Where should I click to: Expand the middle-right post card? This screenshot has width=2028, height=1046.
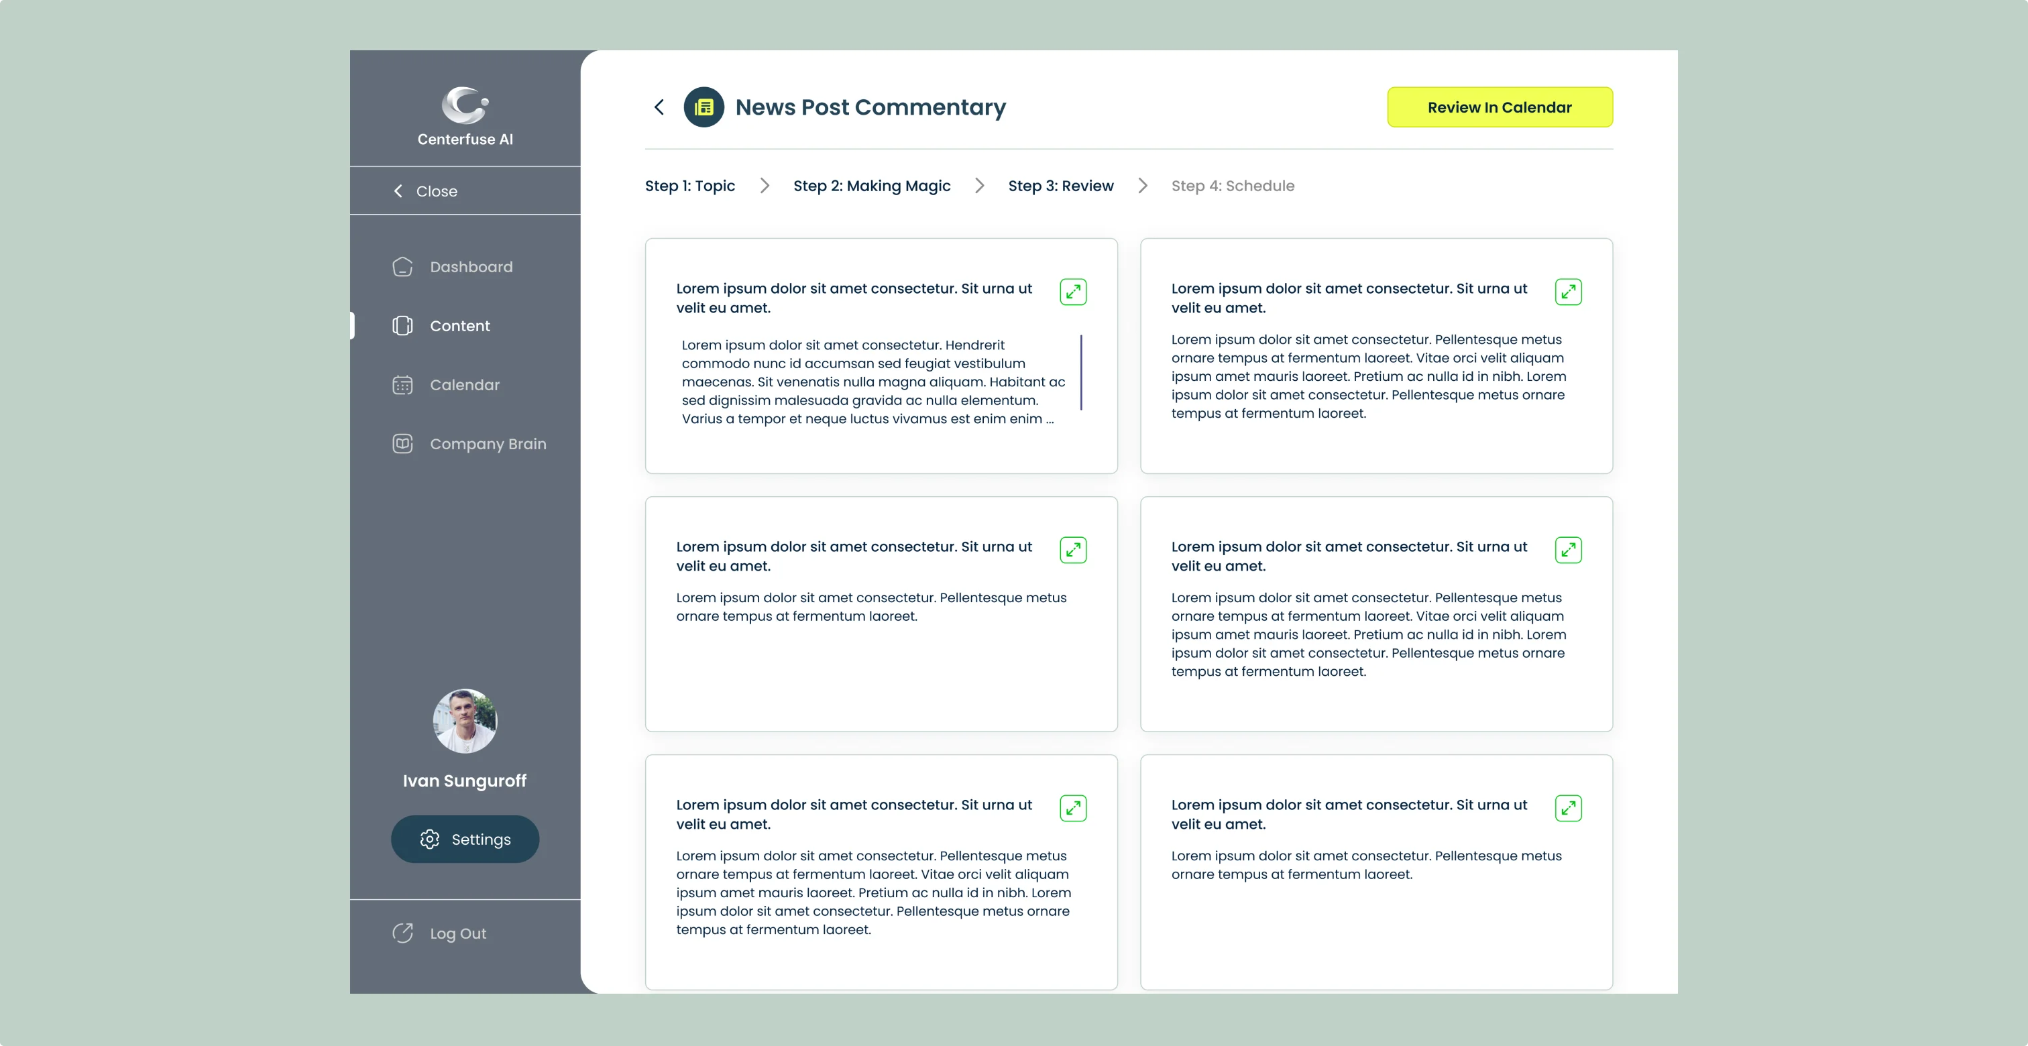pyautogui.click(x=1568, y=550)
